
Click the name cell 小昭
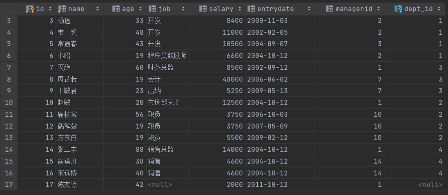80,55
